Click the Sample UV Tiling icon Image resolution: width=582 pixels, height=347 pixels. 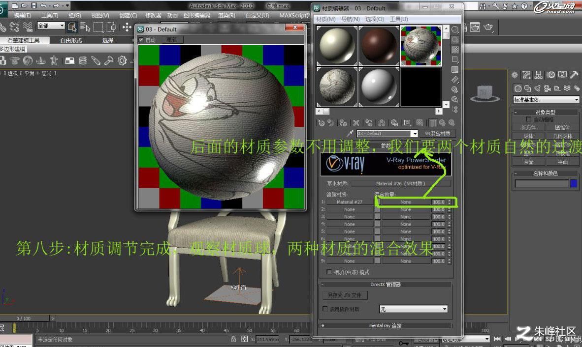455,59
